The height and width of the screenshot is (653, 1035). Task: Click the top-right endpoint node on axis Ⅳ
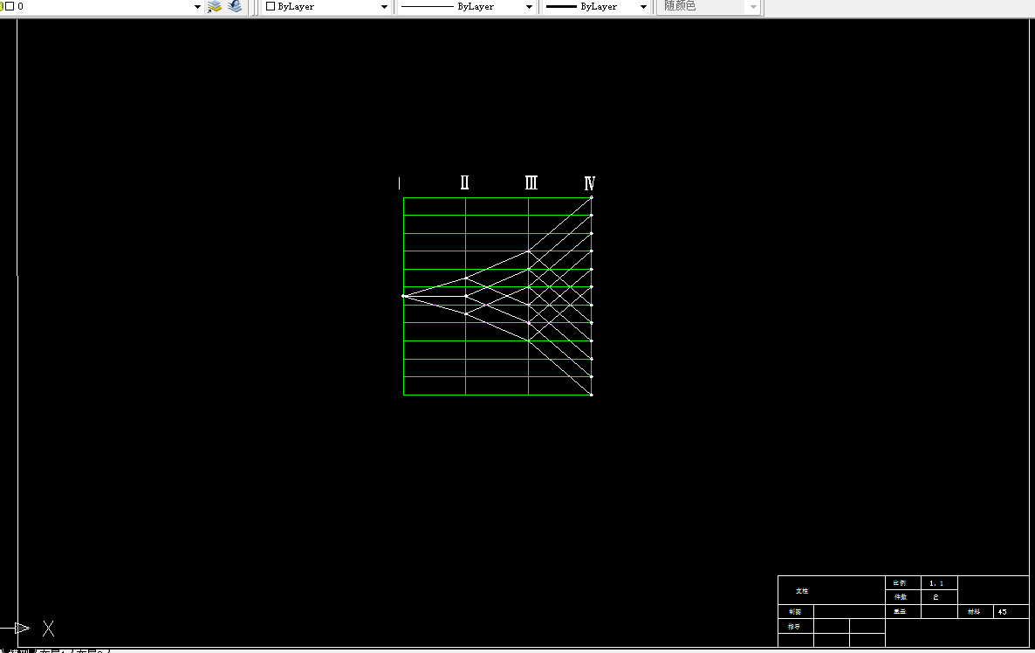pos(592,197)
